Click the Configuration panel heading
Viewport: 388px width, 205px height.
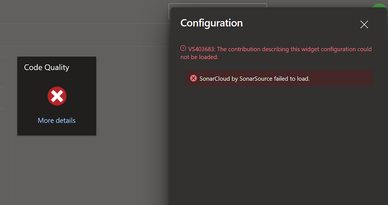pyautogui.click(x=211, y=23)
